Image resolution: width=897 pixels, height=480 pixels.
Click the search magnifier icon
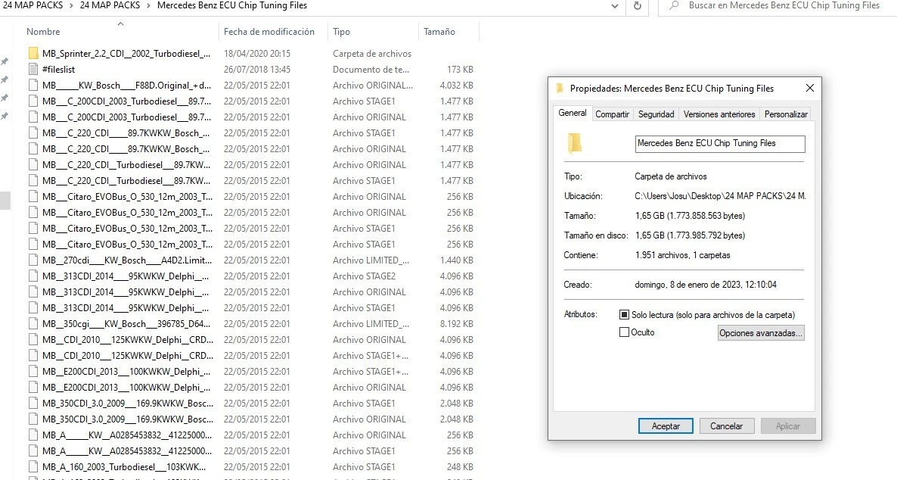point(675,6)
